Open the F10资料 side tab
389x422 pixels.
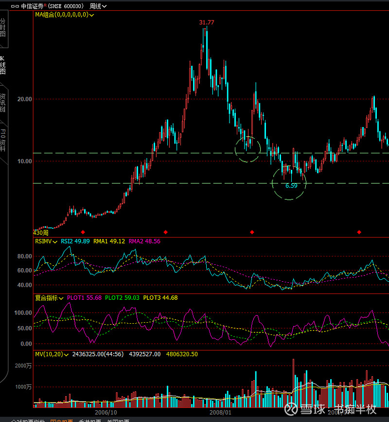pyautogui.click(x=3, y=140)
